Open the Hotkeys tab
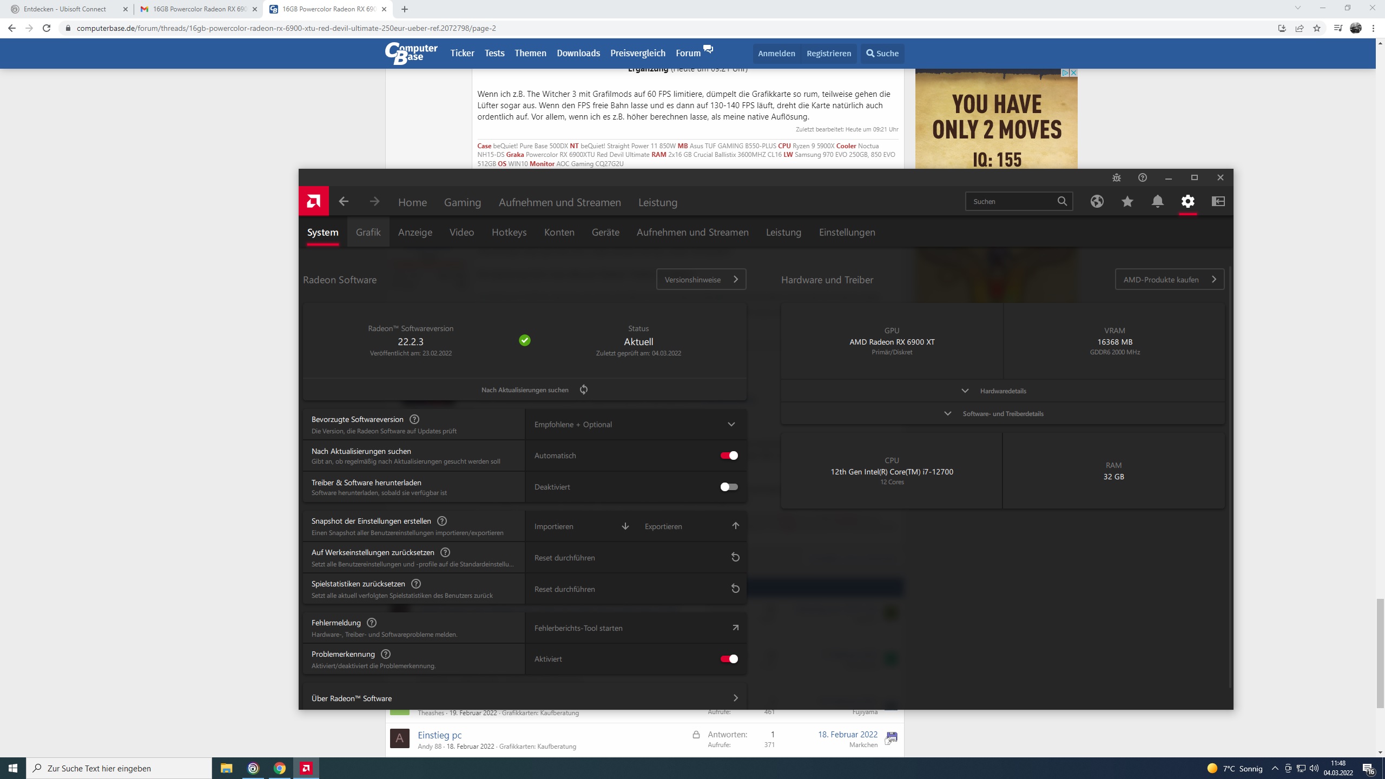This screenshot has width=1385, height=779. [x=509, y=232]
